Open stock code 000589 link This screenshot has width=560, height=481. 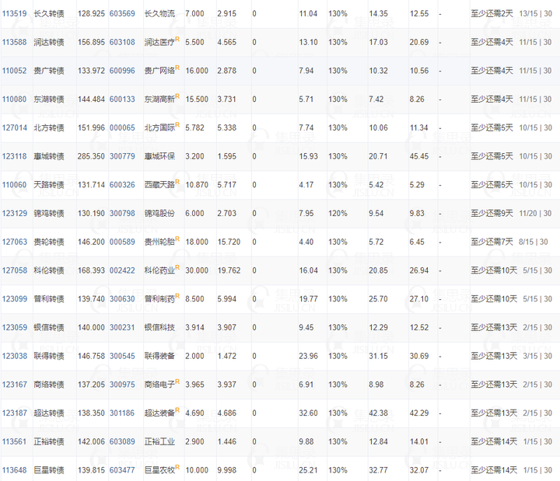click(122, 242)
